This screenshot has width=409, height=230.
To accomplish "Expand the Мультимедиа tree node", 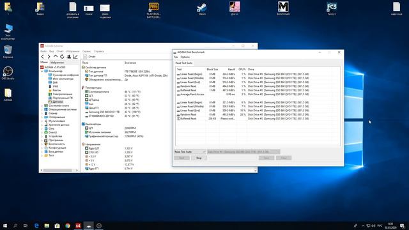I will tap(42, 121).
